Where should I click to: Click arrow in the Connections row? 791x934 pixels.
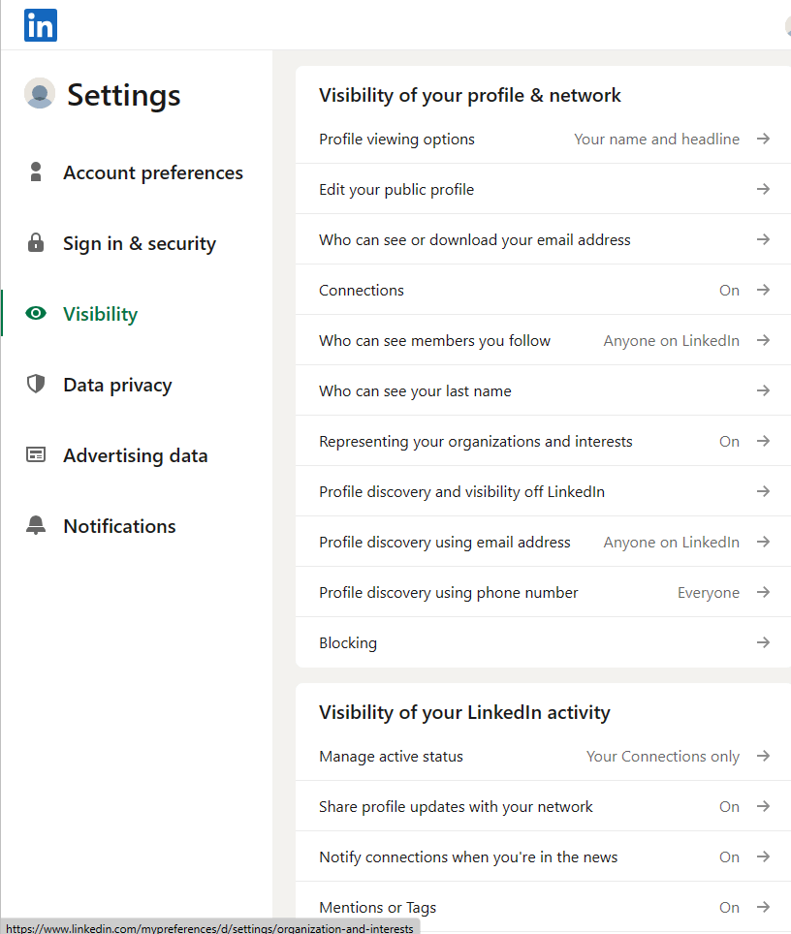(x=763, y=290)
